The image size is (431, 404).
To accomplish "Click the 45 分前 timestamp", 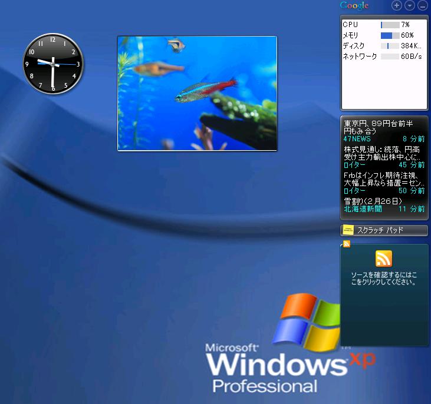I will pyautogui.click(x=412, y=165).
